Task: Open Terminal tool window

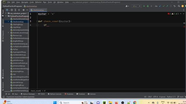Action: [x=81, y=94]
